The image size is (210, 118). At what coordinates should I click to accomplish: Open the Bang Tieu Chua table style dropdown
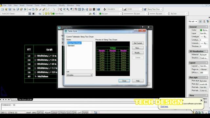point(161,9)
